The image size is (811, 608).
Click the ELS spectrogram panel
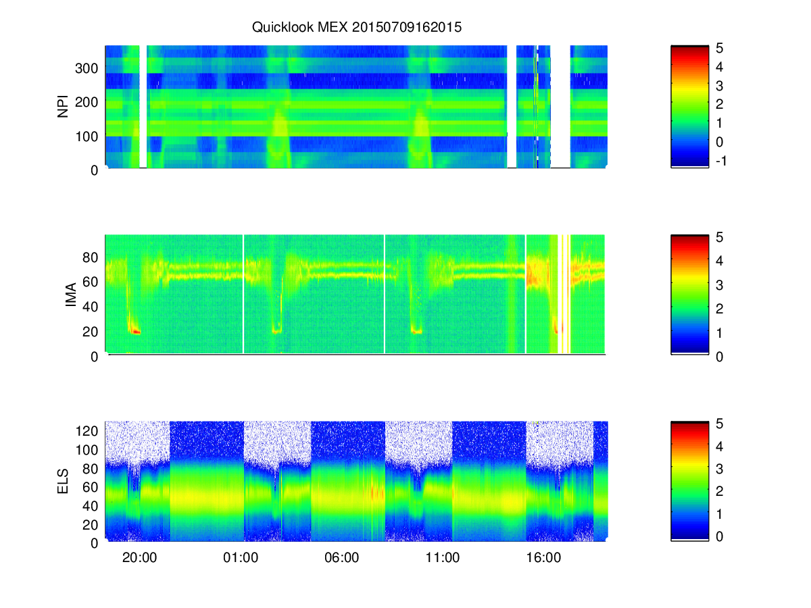(x=356, y=481)
